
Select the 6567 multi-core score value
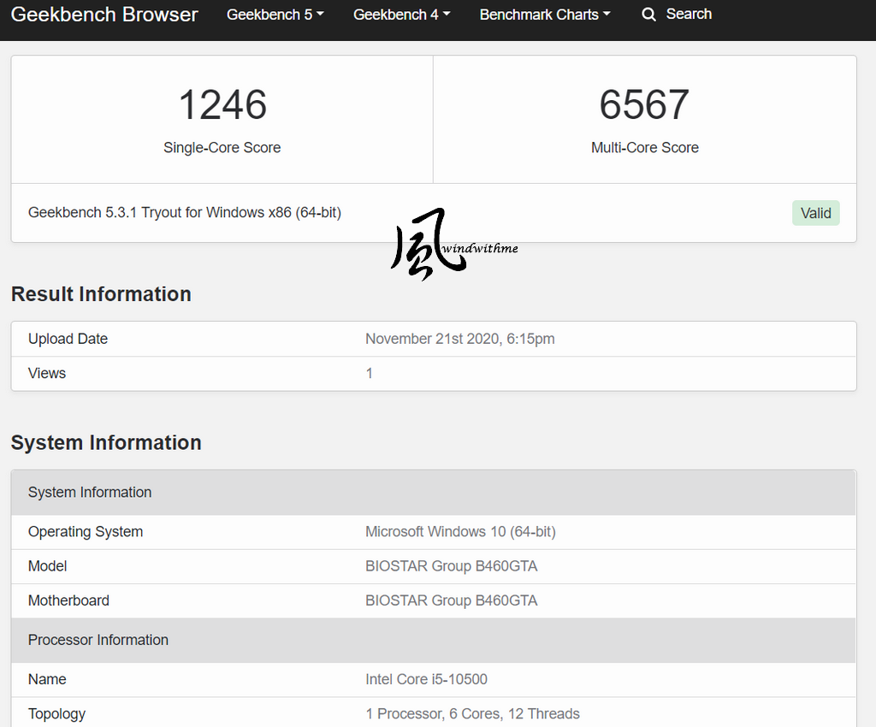[644, 104]
